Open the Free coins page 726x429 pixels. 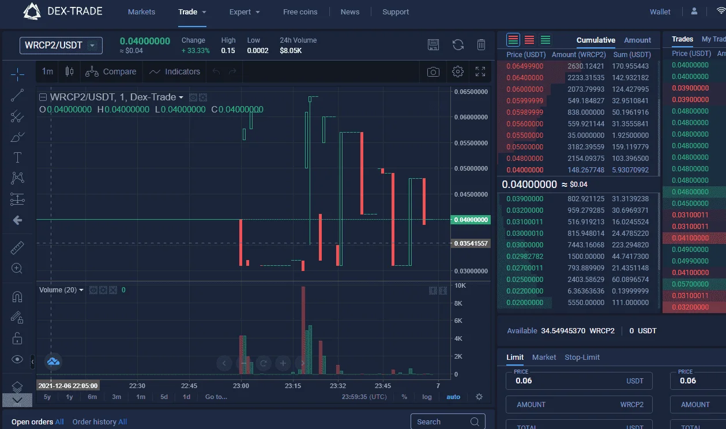tap(300, 12)
